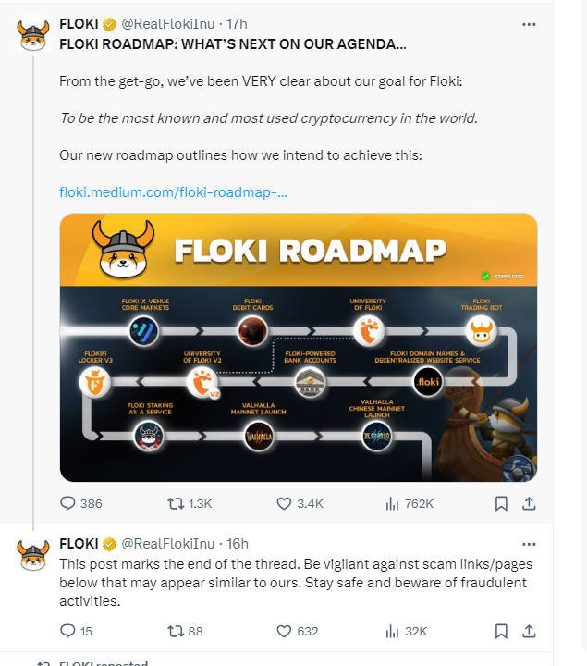This screenshot has height=666, width=587.
Task: Reply to the FLOKI roadmap tweet
Action: click(67, 504)
